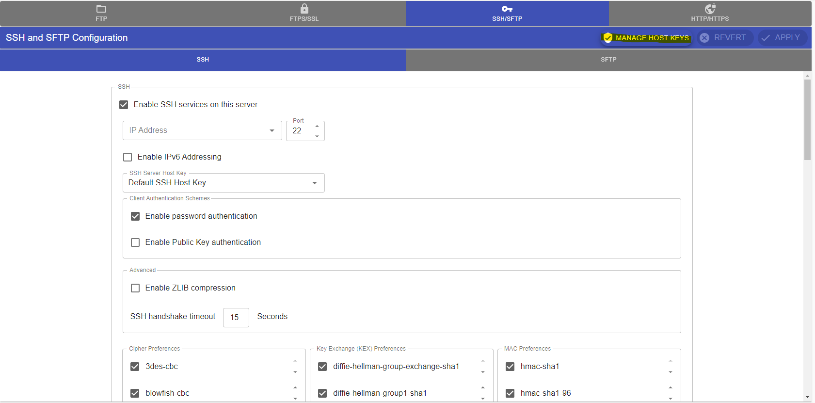Toggle Enable SSH services on this server
This screenshot has width=815, height=403.
[x=124, y=105]
